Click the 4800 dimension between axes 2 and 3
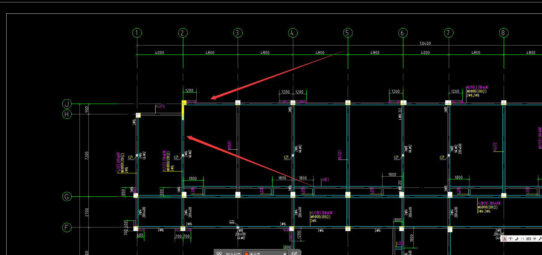This screenshot has width=542, height=255. point(210,52)
